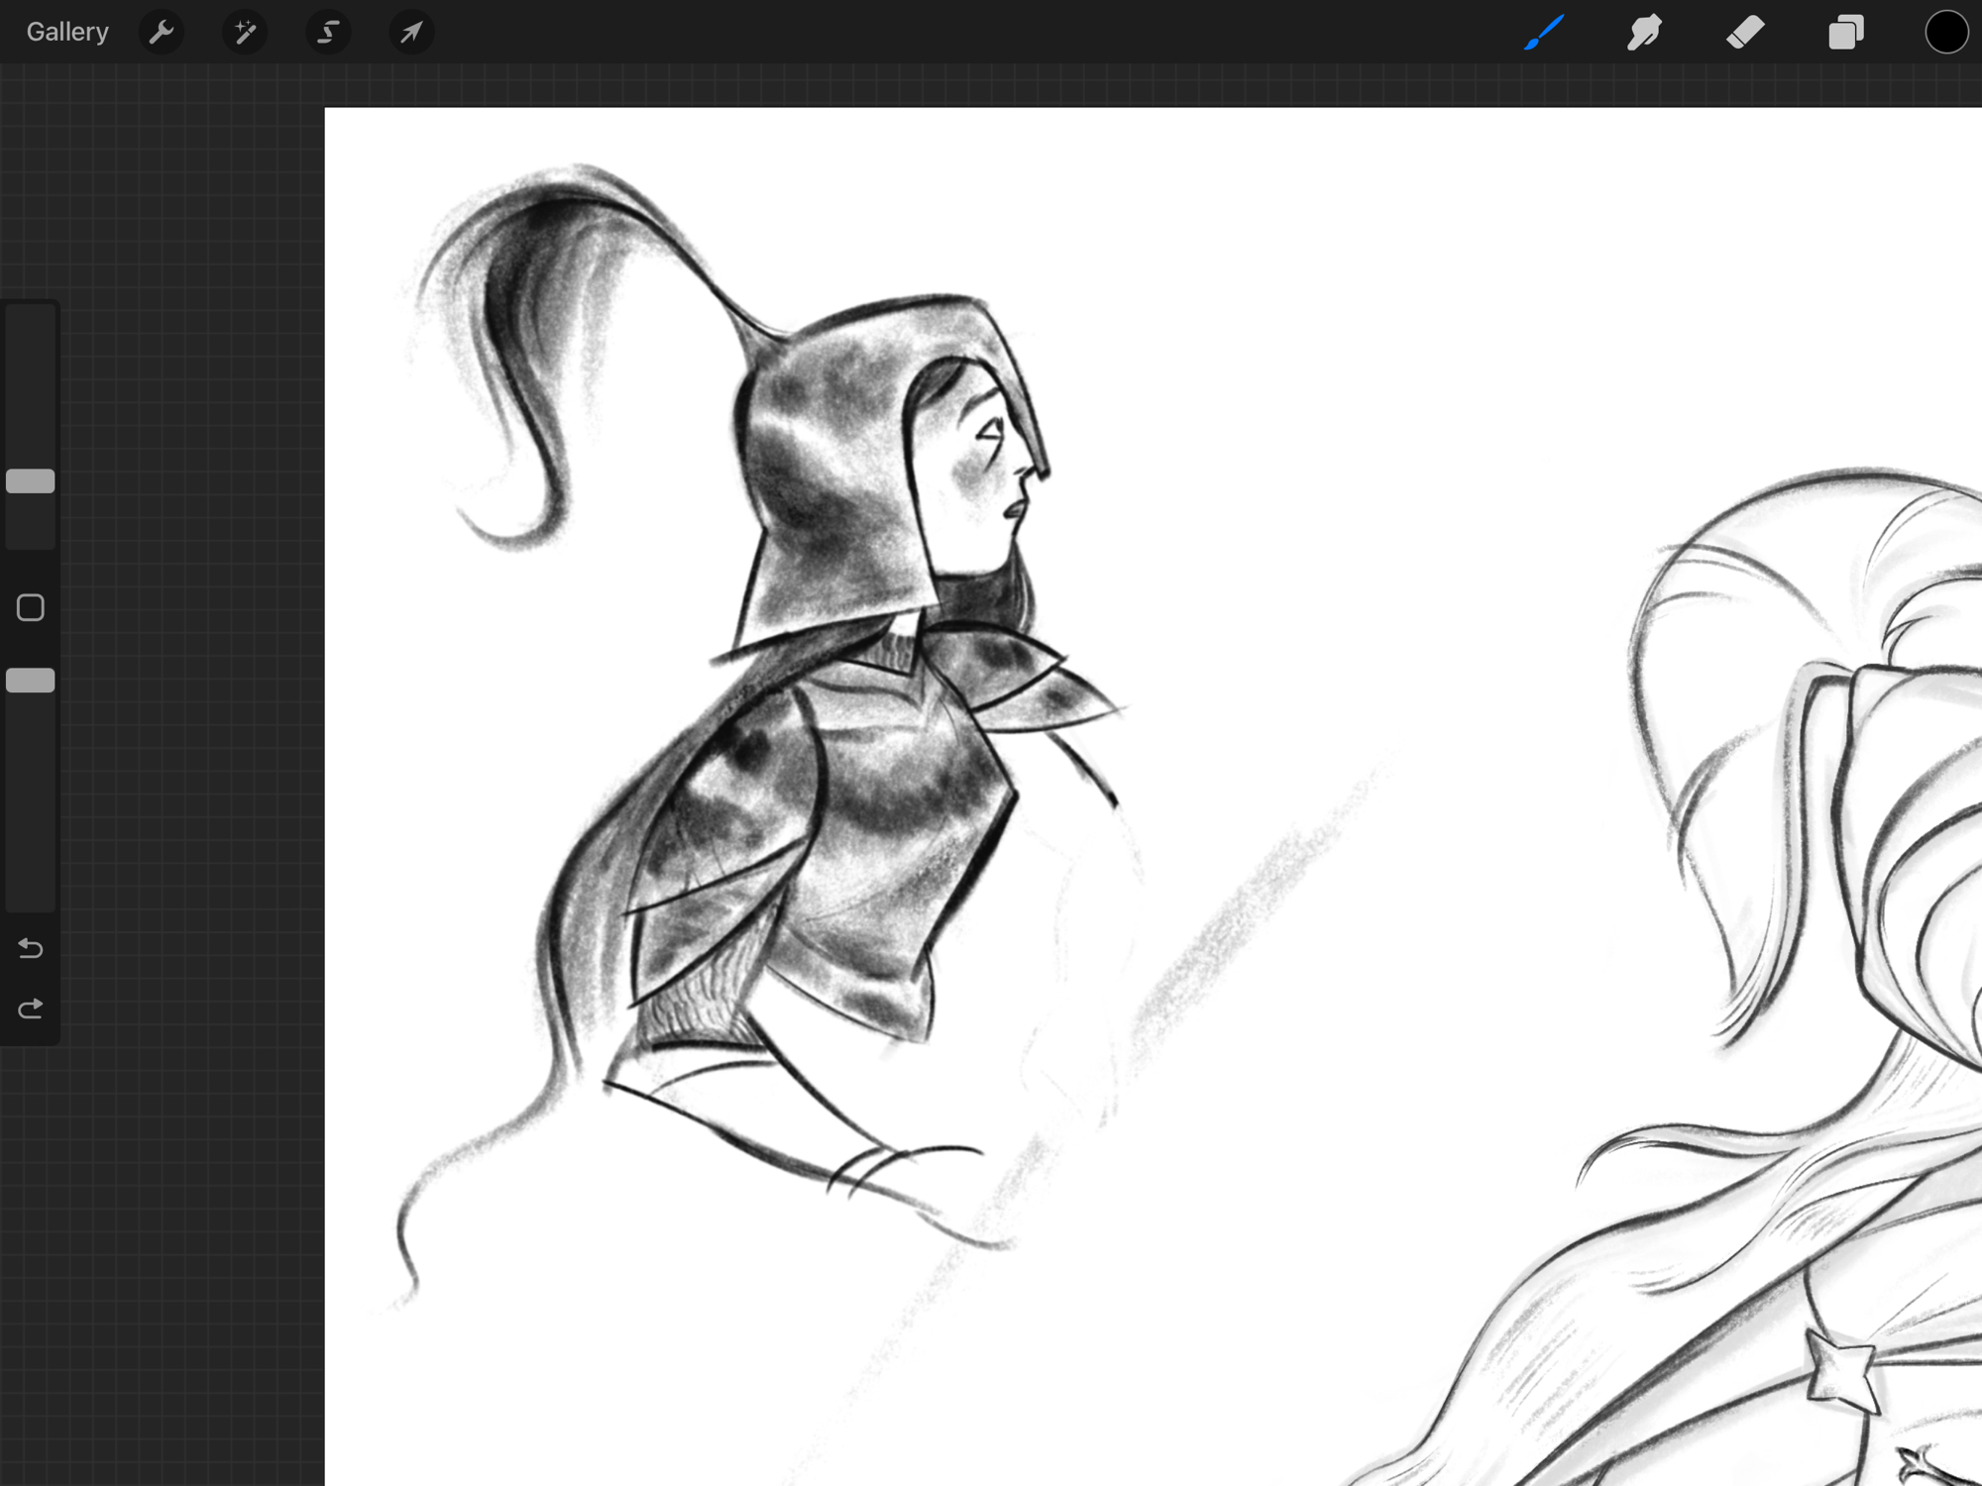The image size is (1982, 1486).
Task: Open the Adjustments magic wand menu
Action: (x=245, y=33)
